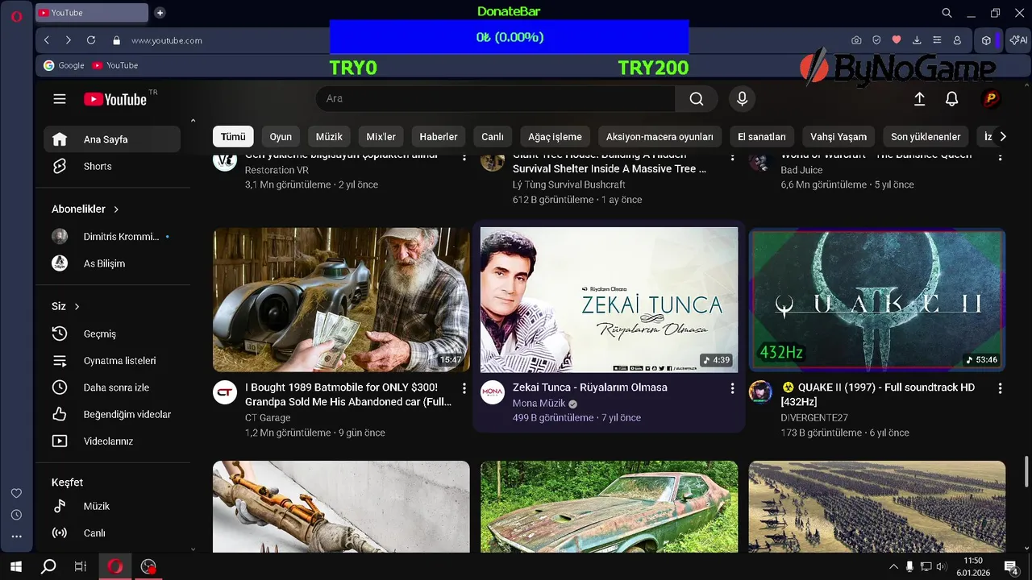Go to Ana Sayfa in sidebar
This screenshot has height=580, width=1032.
point(112,139)
